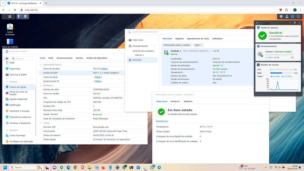Open Conta Synology settings

tap(17, 135)
